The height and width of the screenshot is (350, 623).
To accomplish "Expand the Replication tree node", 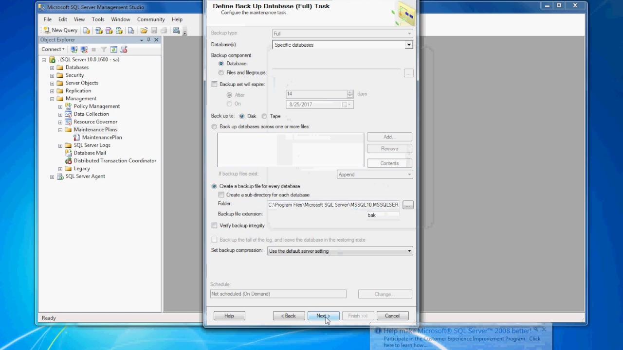I will pyautogui.click(x=52, y=91).
